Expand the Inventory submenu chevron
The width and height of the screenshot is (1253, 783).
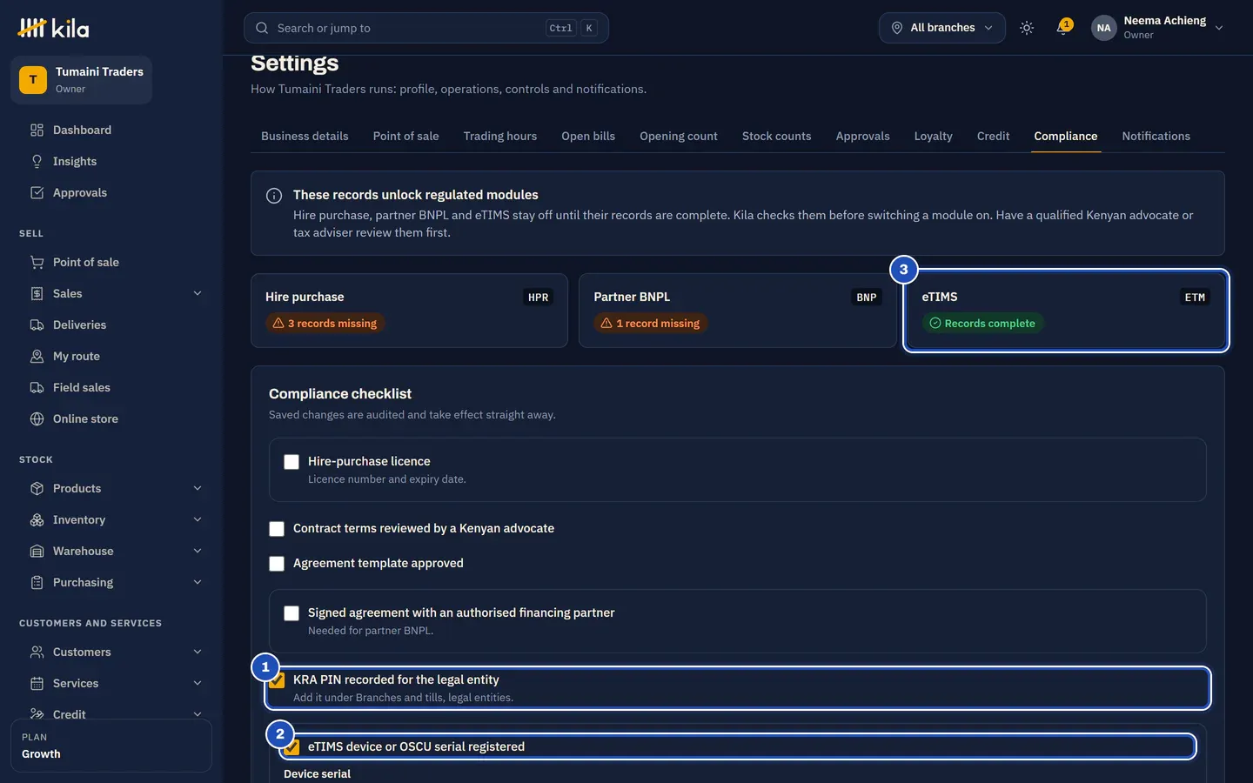point(198,519)
